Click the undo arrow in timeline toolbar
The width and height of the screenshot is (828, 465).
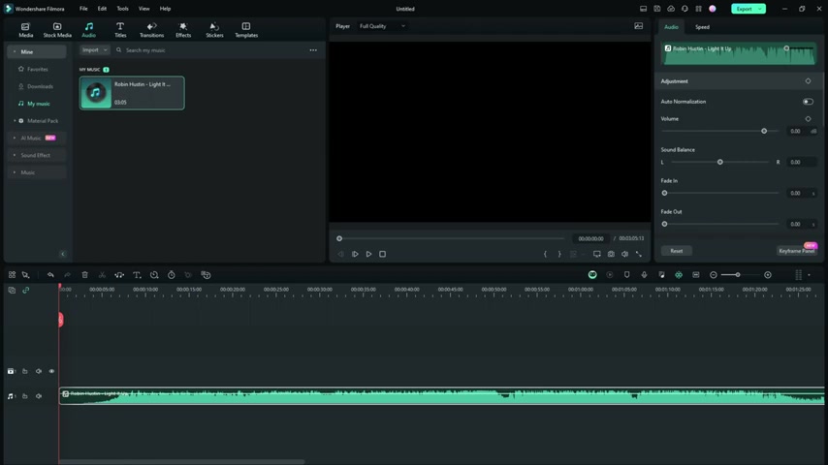click(50, 275)
